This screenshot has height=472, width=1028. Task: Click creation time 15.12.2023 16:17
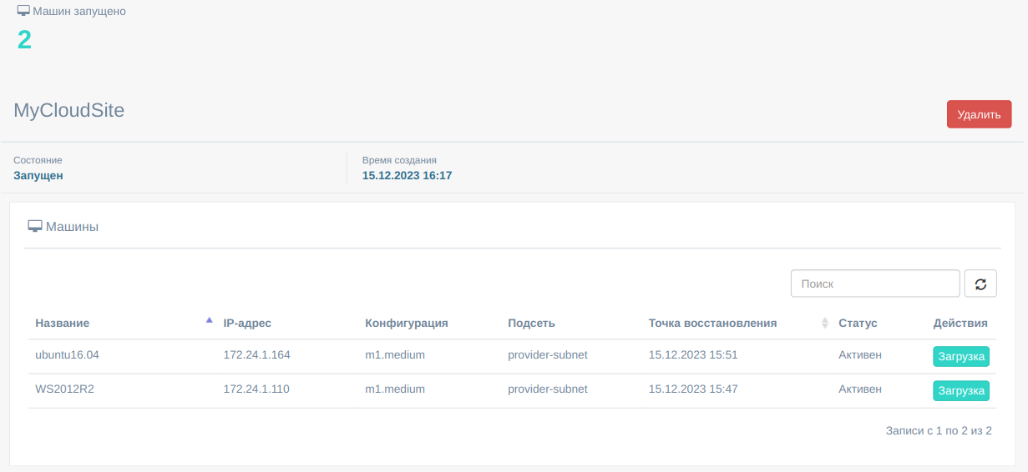(408, 175)
